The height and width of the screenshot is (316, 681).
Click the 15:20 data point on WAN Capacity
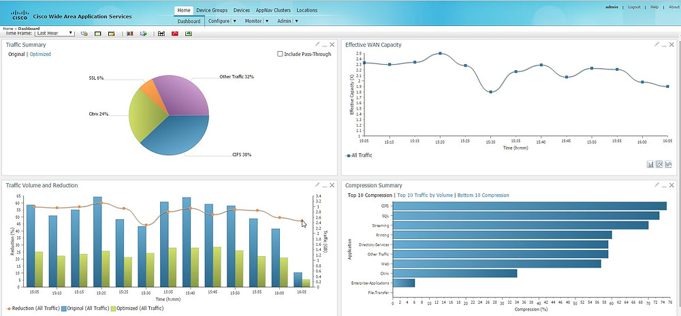pyautogui.click(x=440, y=53)
